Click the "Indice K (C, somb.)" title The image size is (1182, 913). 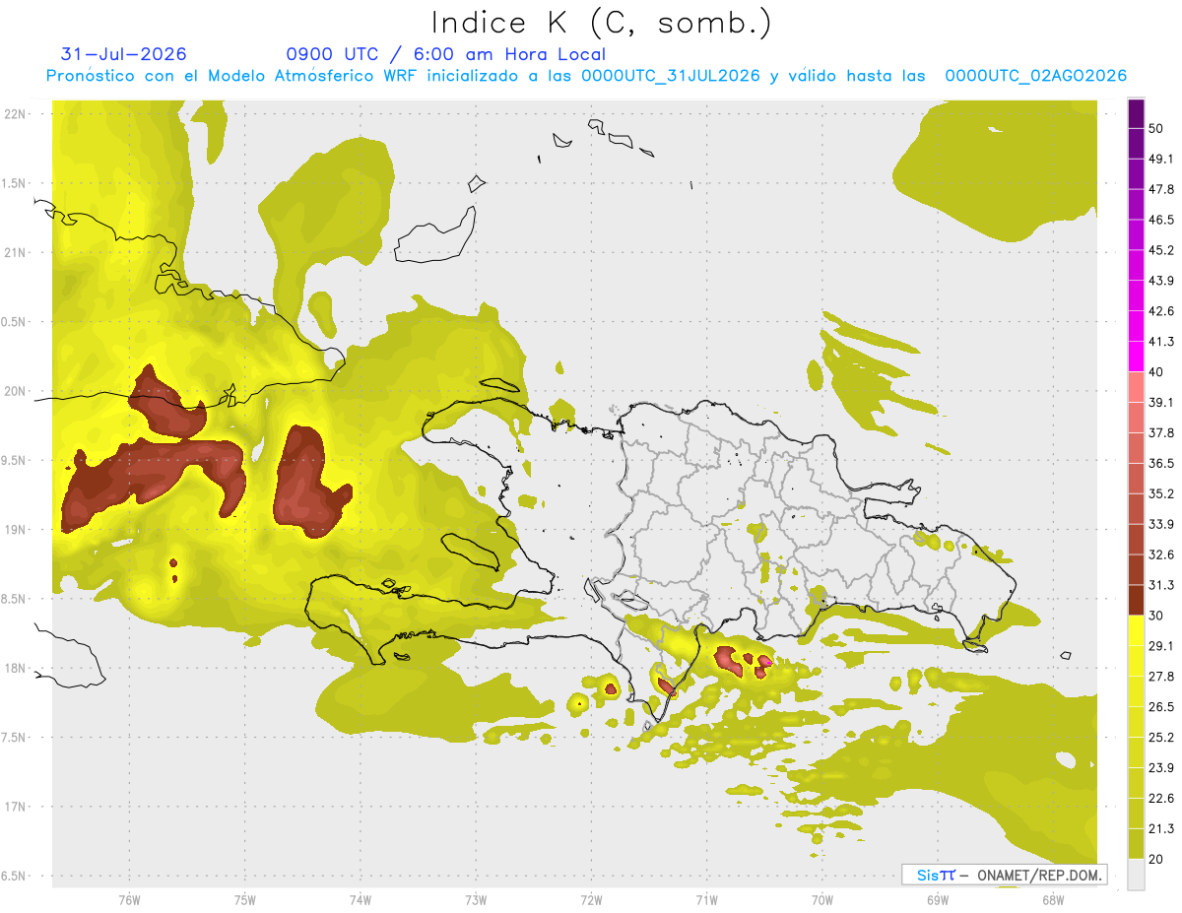[x=601, y=23]
